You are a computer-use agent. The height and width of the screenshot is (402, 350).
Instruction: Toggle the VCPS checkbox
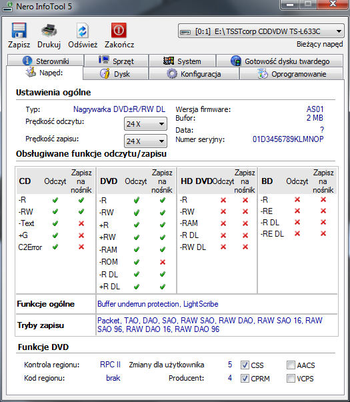click(291, 378)
